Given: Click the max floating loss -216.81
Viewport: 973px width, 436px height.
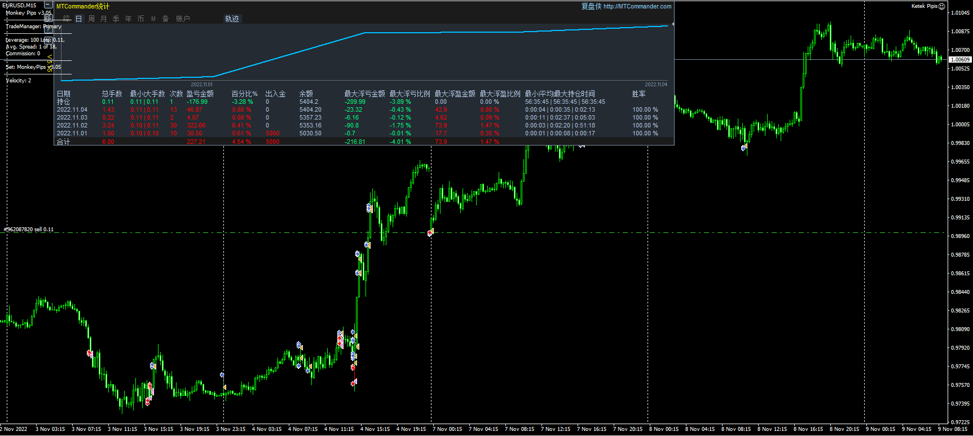Looking at the screenshot, I should tap(355, 142).
